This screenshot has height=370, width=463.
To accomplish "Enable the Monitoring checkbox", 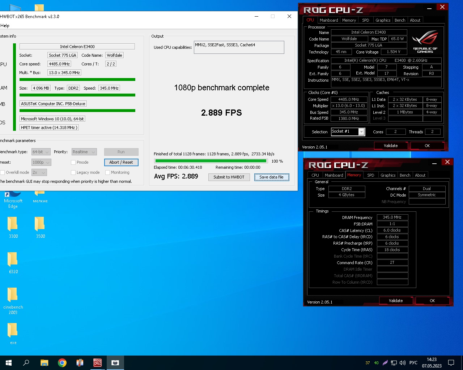I will click(107, 173).
